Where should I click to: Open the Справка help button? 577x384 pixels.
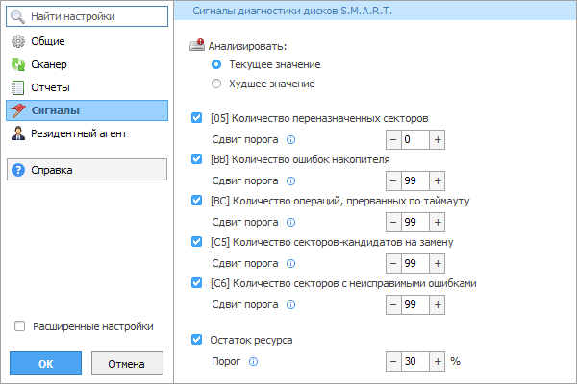click(x=87, y=170)
